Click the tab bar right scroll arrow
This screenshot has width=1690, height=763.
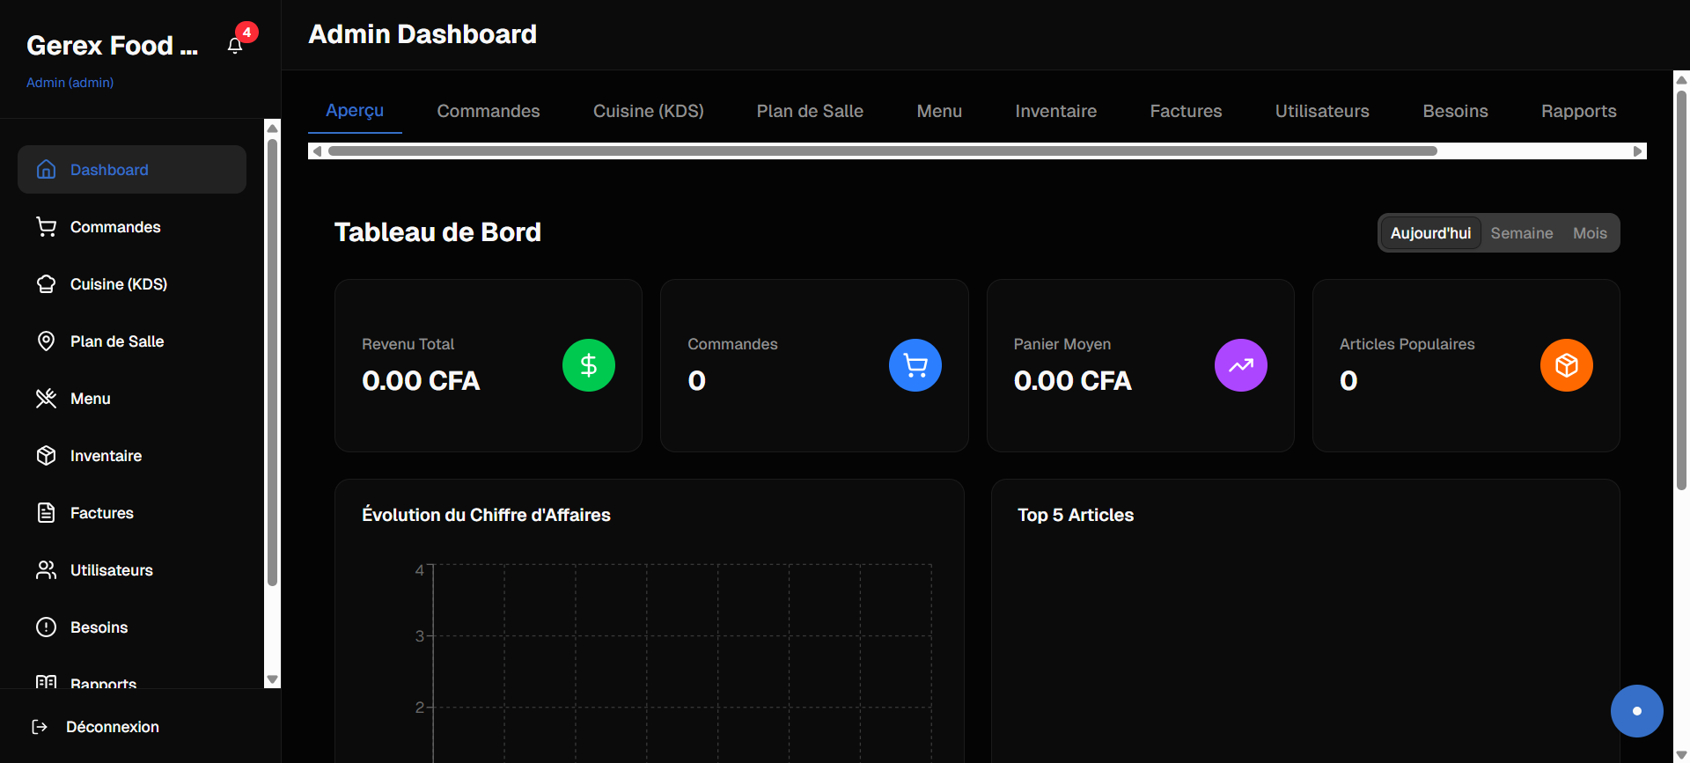pyautogui.click(x=1637, y=151)
